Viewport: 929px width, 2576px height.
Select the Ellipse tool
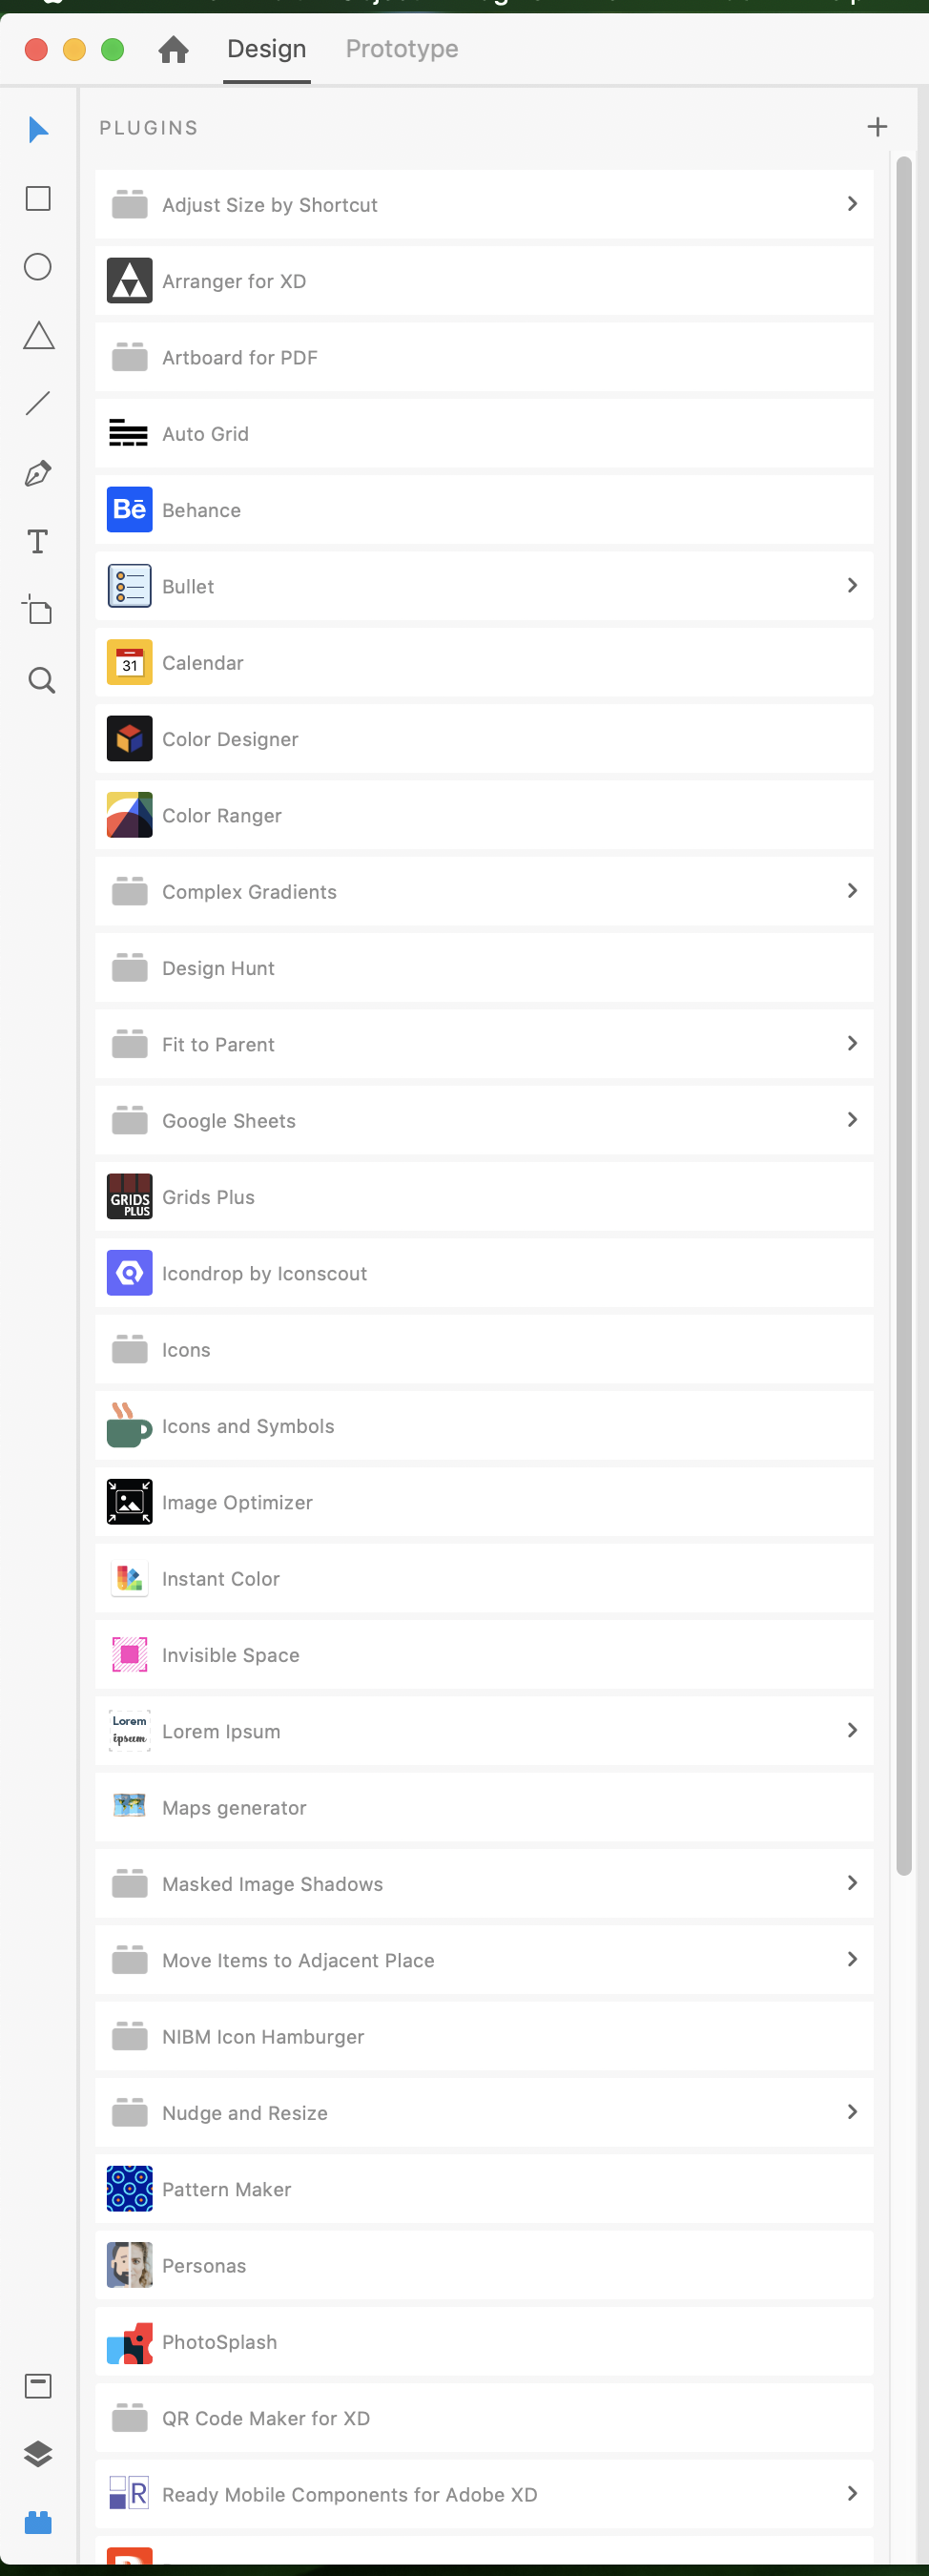click(x=38, y=267)
